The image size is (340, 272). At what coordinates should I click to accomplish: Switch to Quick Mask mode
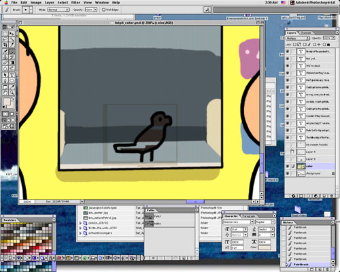pos(12,114)
